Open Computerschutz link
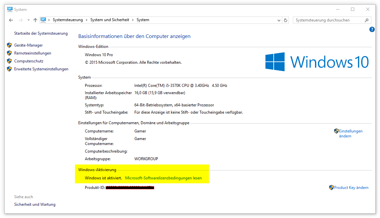 tap(29, 61)
